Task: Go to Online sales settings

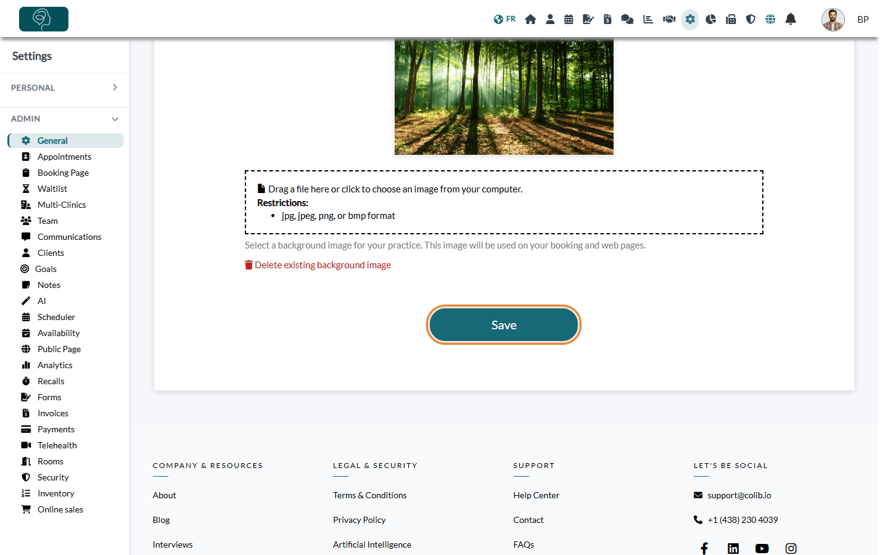Action: coord(60,509)
